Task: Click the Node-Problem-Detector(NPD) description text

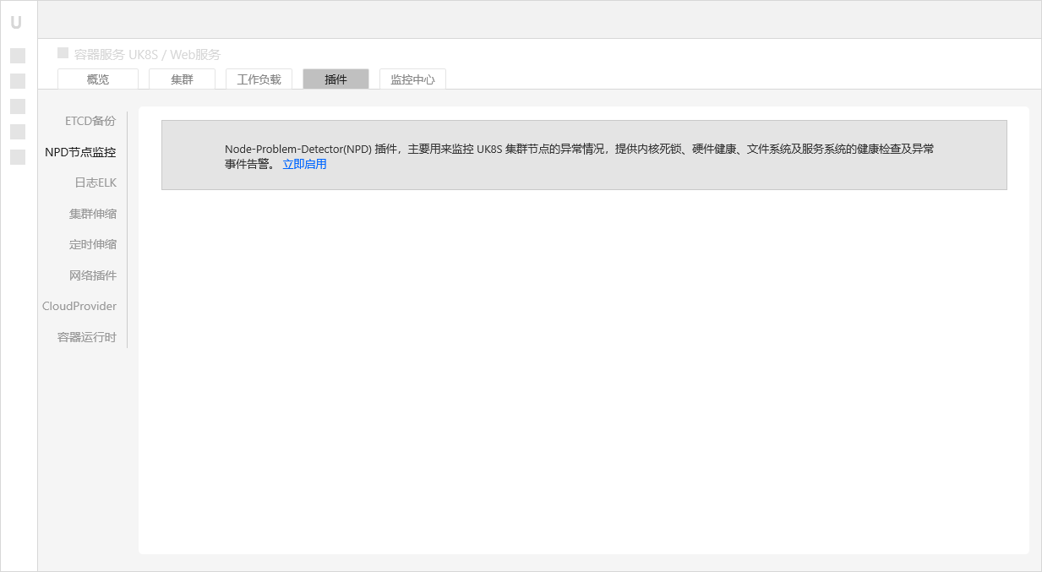Action: click(x=579, y=156)
